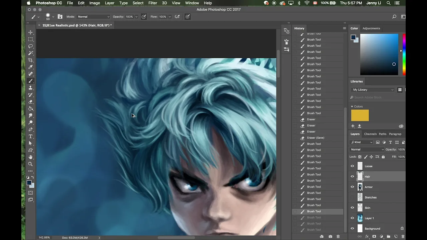The image size is (427, 240).
Task: Change screen mode icon in toolbar
Action: point(31,200)
